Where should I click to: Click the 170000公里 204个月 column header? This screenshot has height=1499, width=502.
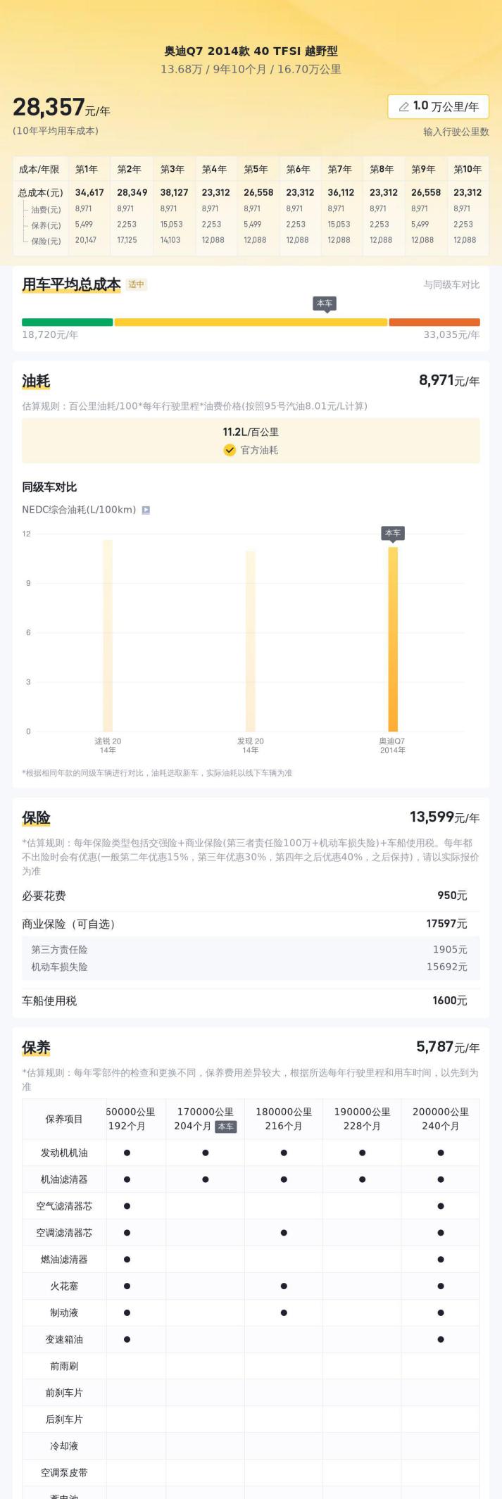206,1119
